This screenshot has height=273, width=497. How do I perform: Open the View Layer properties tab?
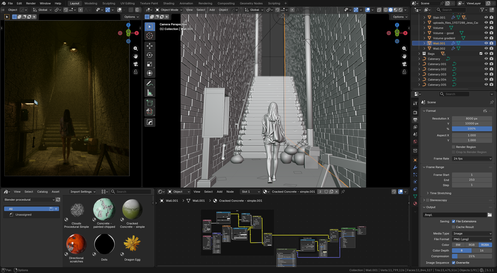pyautogui.click(x=415, y=127)
